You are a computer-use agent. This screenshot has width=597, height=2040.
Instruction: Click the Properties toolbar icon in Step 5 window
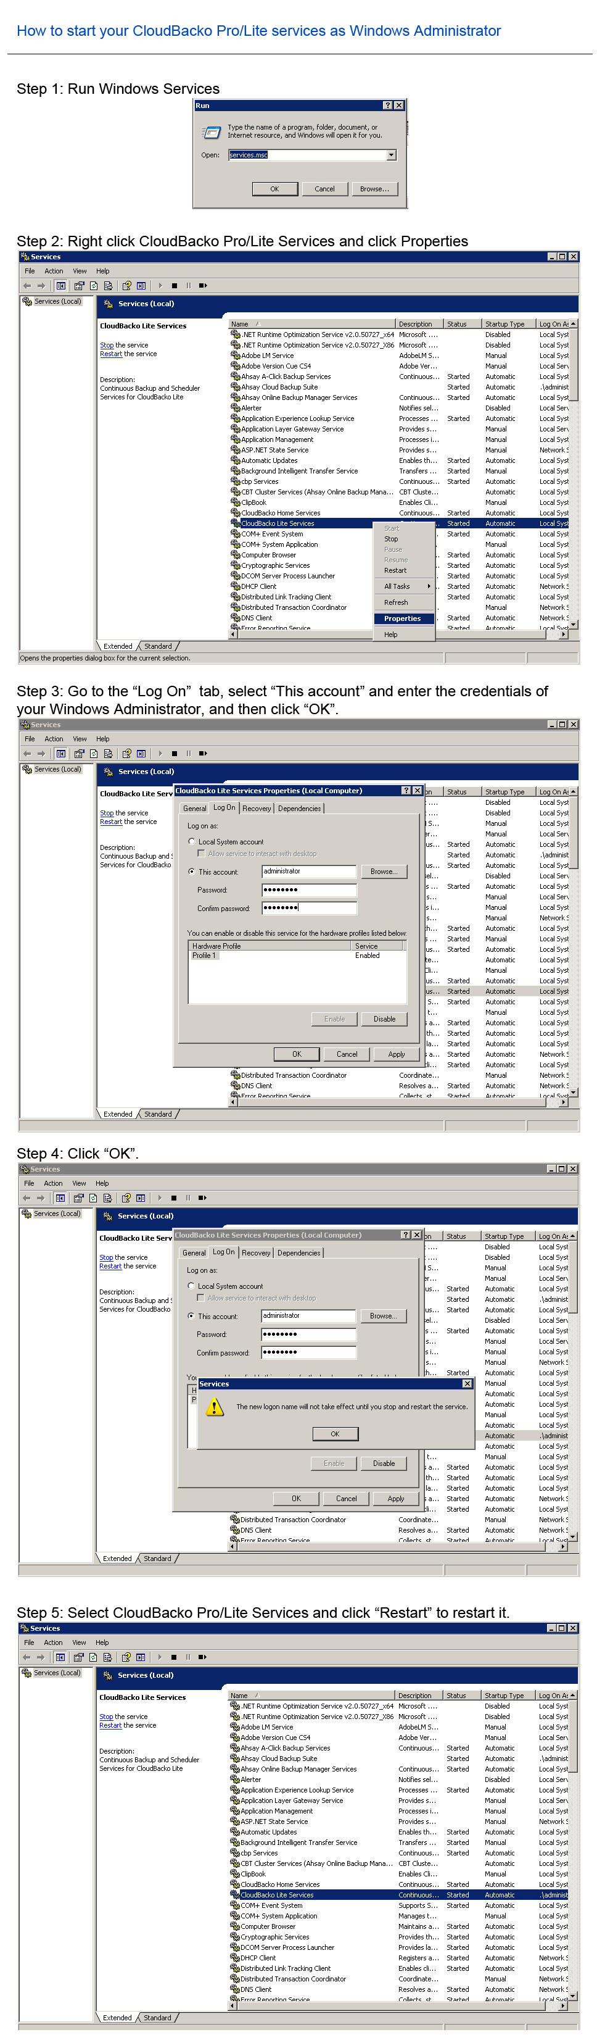click(x=78, y=1657)
